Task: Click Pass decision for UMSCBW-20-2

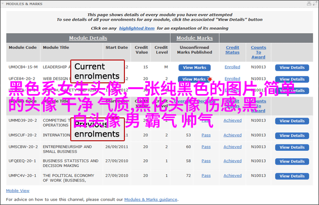Action: (x=206, y=147)
